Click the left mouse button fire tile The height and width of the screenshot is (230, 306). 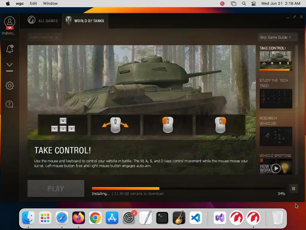[x=168, y=125]
